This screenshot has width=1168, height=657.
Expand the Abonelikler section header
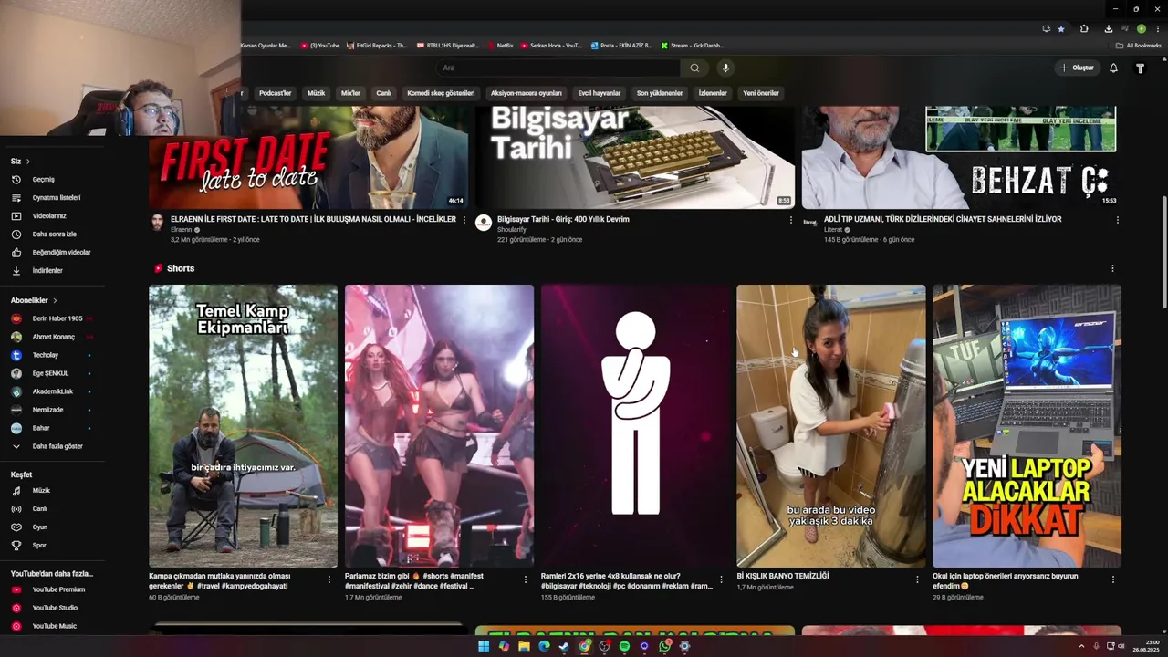[x=34, y=300]
